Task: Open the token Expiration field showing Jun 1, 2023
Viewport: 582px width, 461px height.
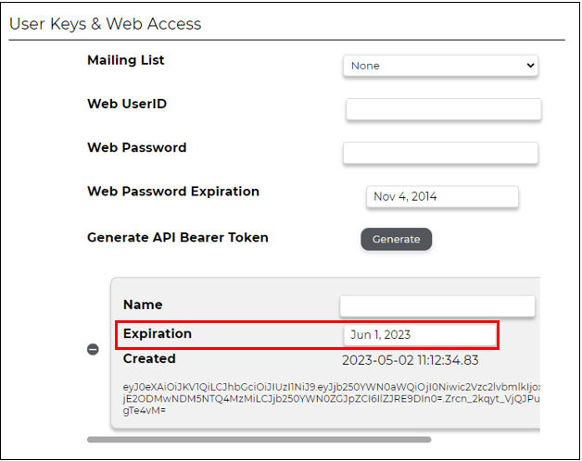Action: (420, 335)
